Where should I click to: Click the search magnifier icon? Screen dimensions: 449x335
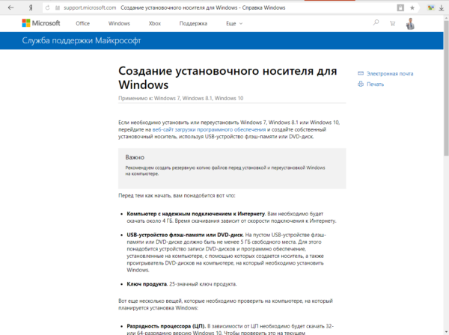click(376, 22)
